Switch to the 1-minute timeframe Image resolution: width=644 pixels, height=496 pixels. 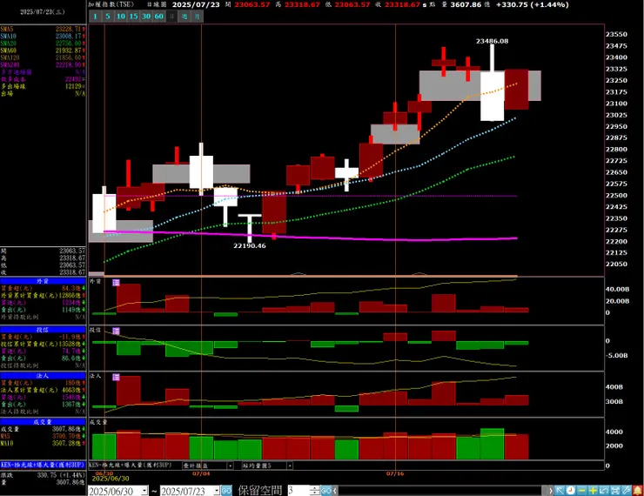(95, 17)
